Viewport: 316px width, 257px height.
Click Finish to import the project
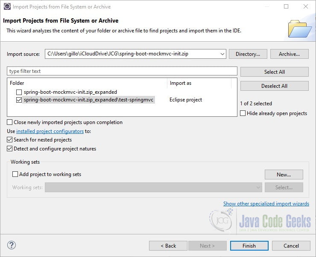249,246
